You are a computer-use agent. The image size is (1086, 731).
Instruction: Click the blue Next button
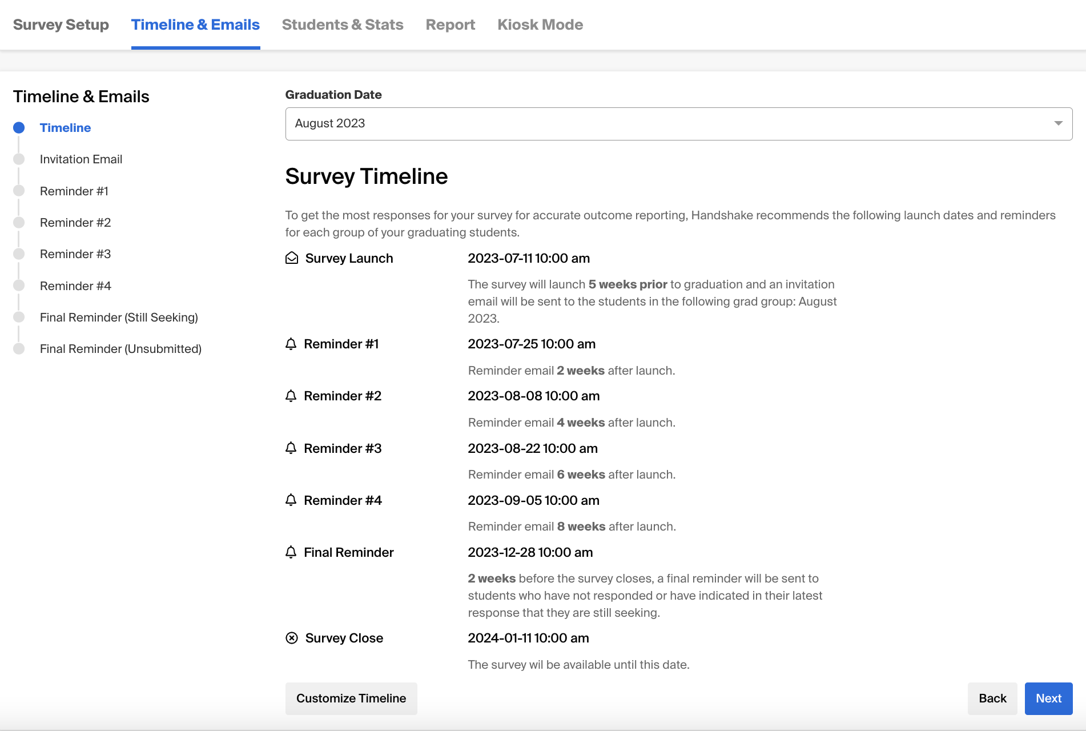point(1048,698)
